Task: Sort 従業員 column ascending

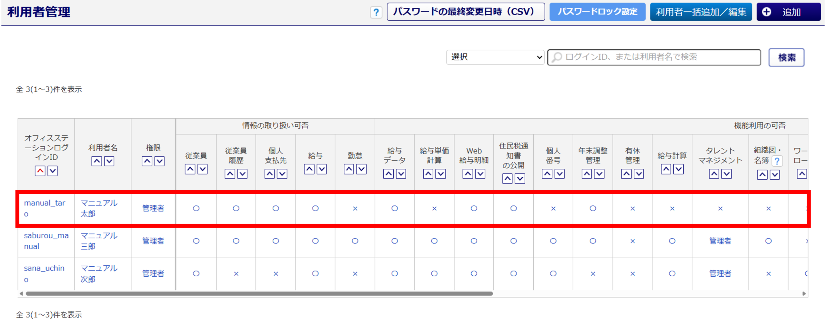Action: [x=190, y=169]
